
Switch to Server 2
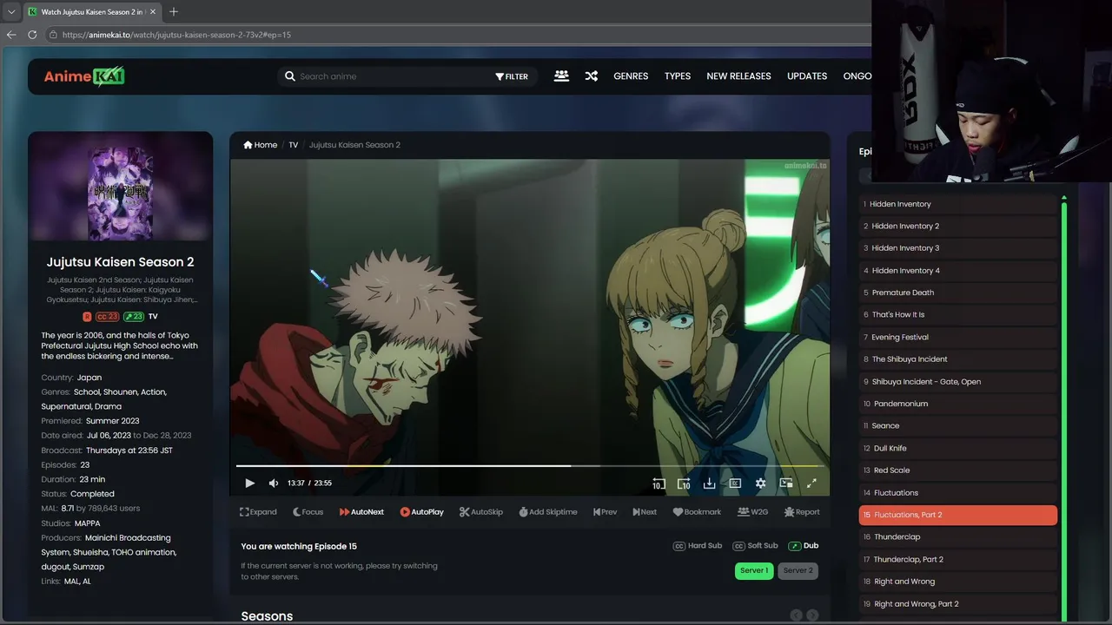tap(798, 570)
